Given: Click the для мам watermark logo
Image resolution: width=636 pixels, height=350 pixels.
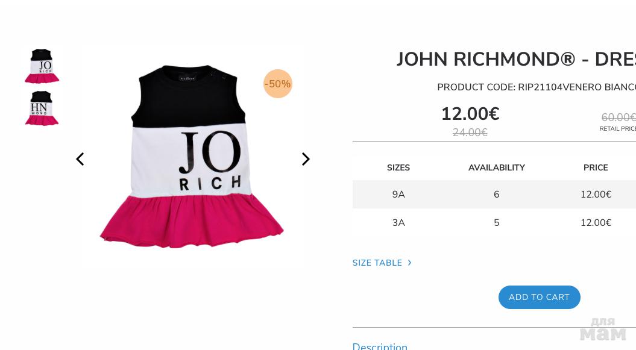Looking at the screenshot, I should pos(603,329).
